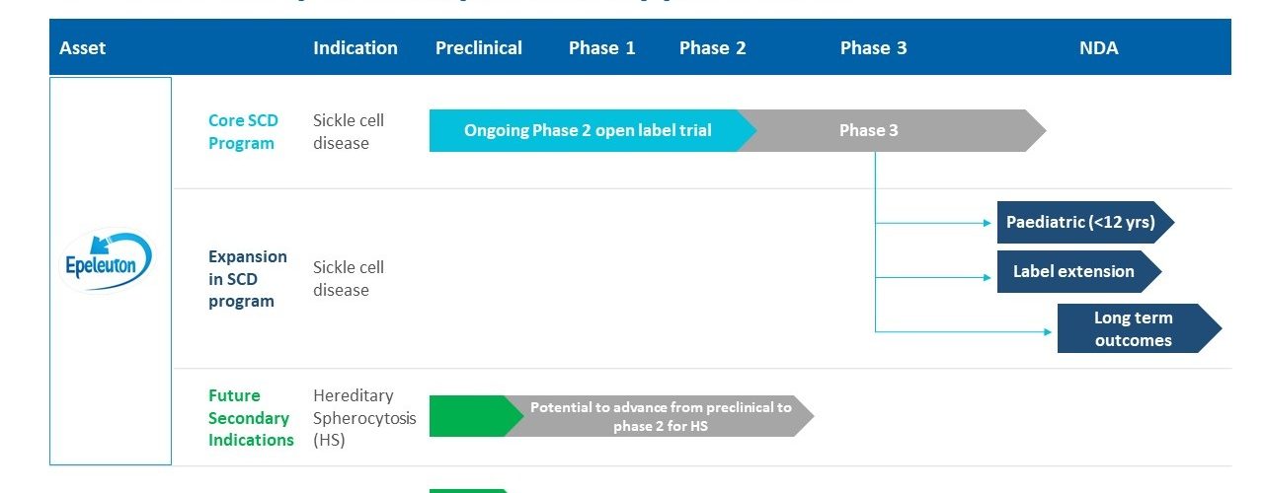Click the Preclinical column header
Viewport: 1264px width, 493px height.
click(x=479, y=47)
